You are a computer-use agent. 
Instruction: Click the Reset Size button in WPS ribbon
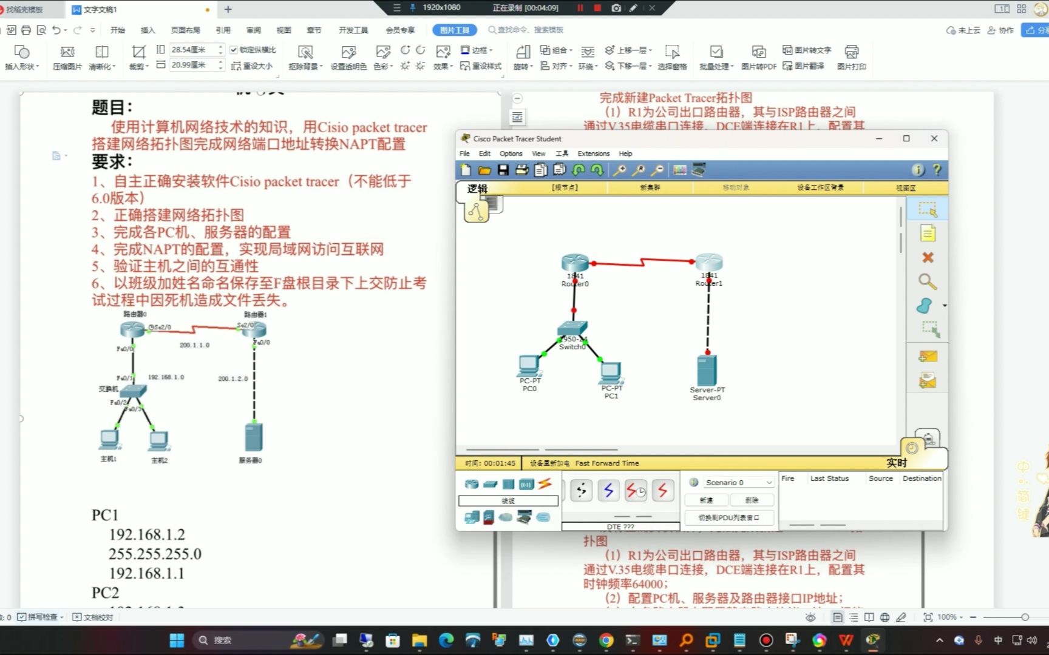click(252, 65)
